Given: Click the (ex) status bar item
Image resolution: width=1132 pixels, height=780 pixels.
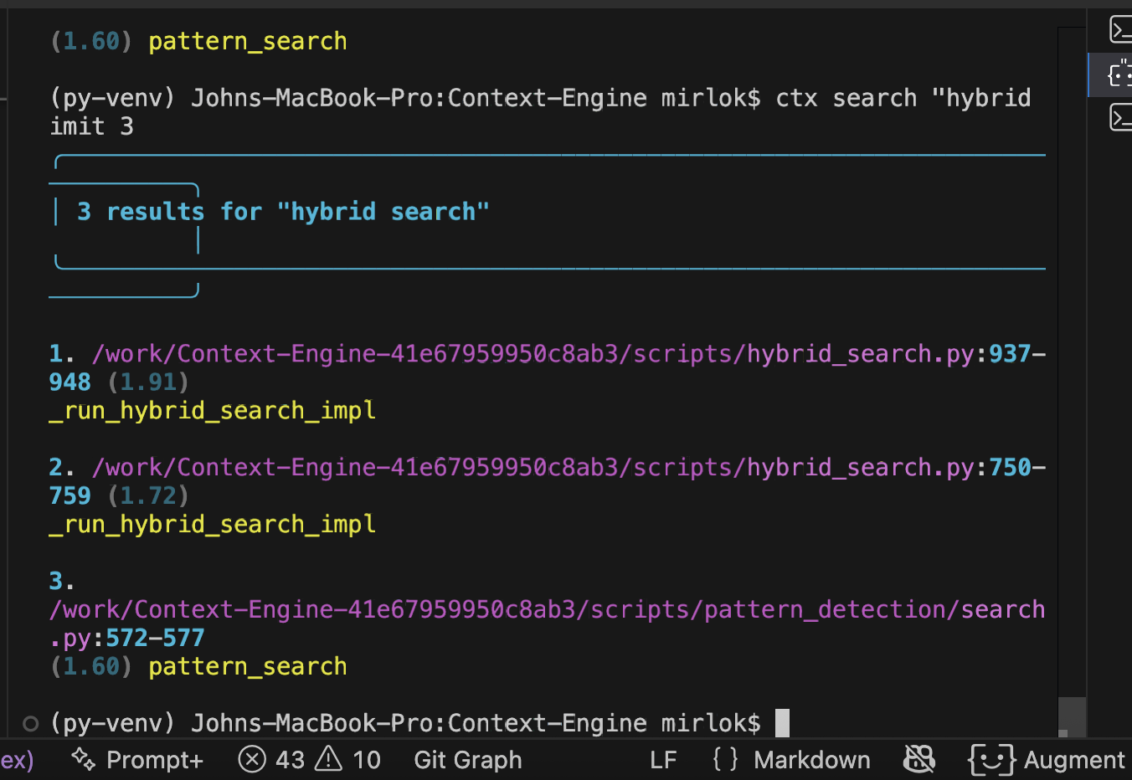Looking at the screenshot, I should [x=17, y=759].
